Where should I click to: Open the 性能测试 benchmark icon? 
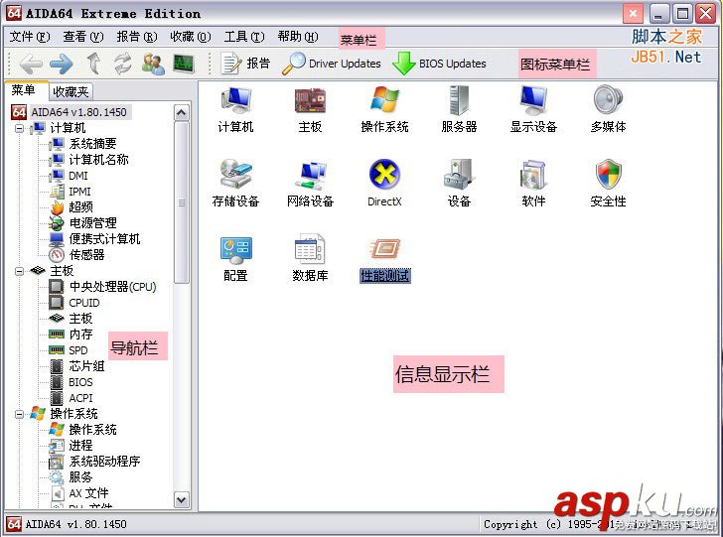[385, 259]
